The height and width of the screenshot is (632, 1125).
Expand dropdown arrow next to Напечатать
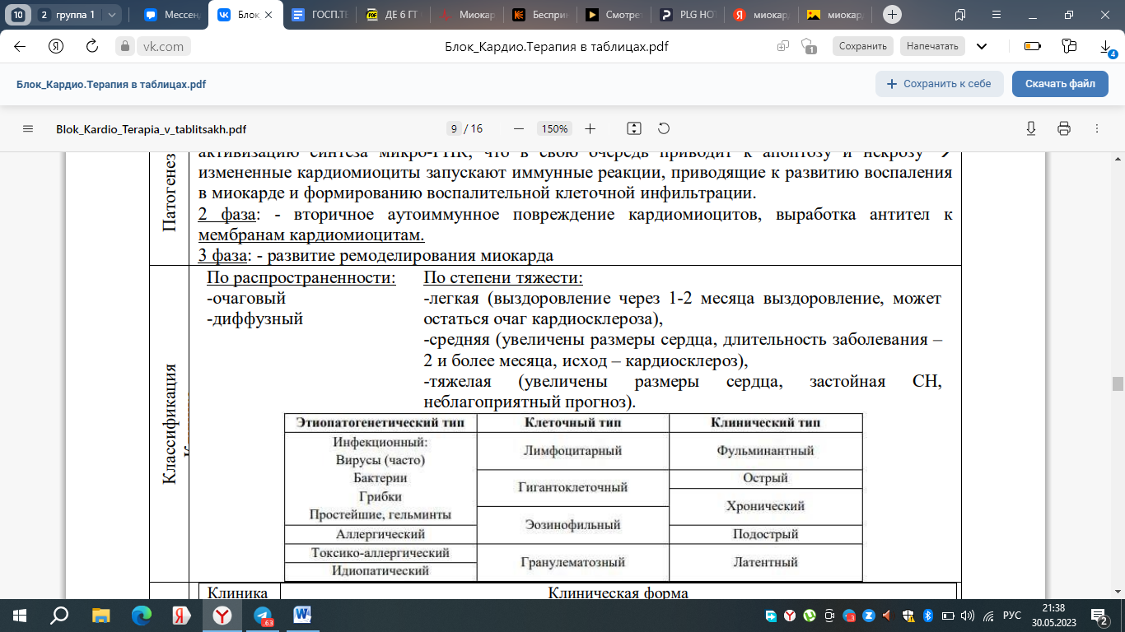pyautogui.click(x=982, y=47)
